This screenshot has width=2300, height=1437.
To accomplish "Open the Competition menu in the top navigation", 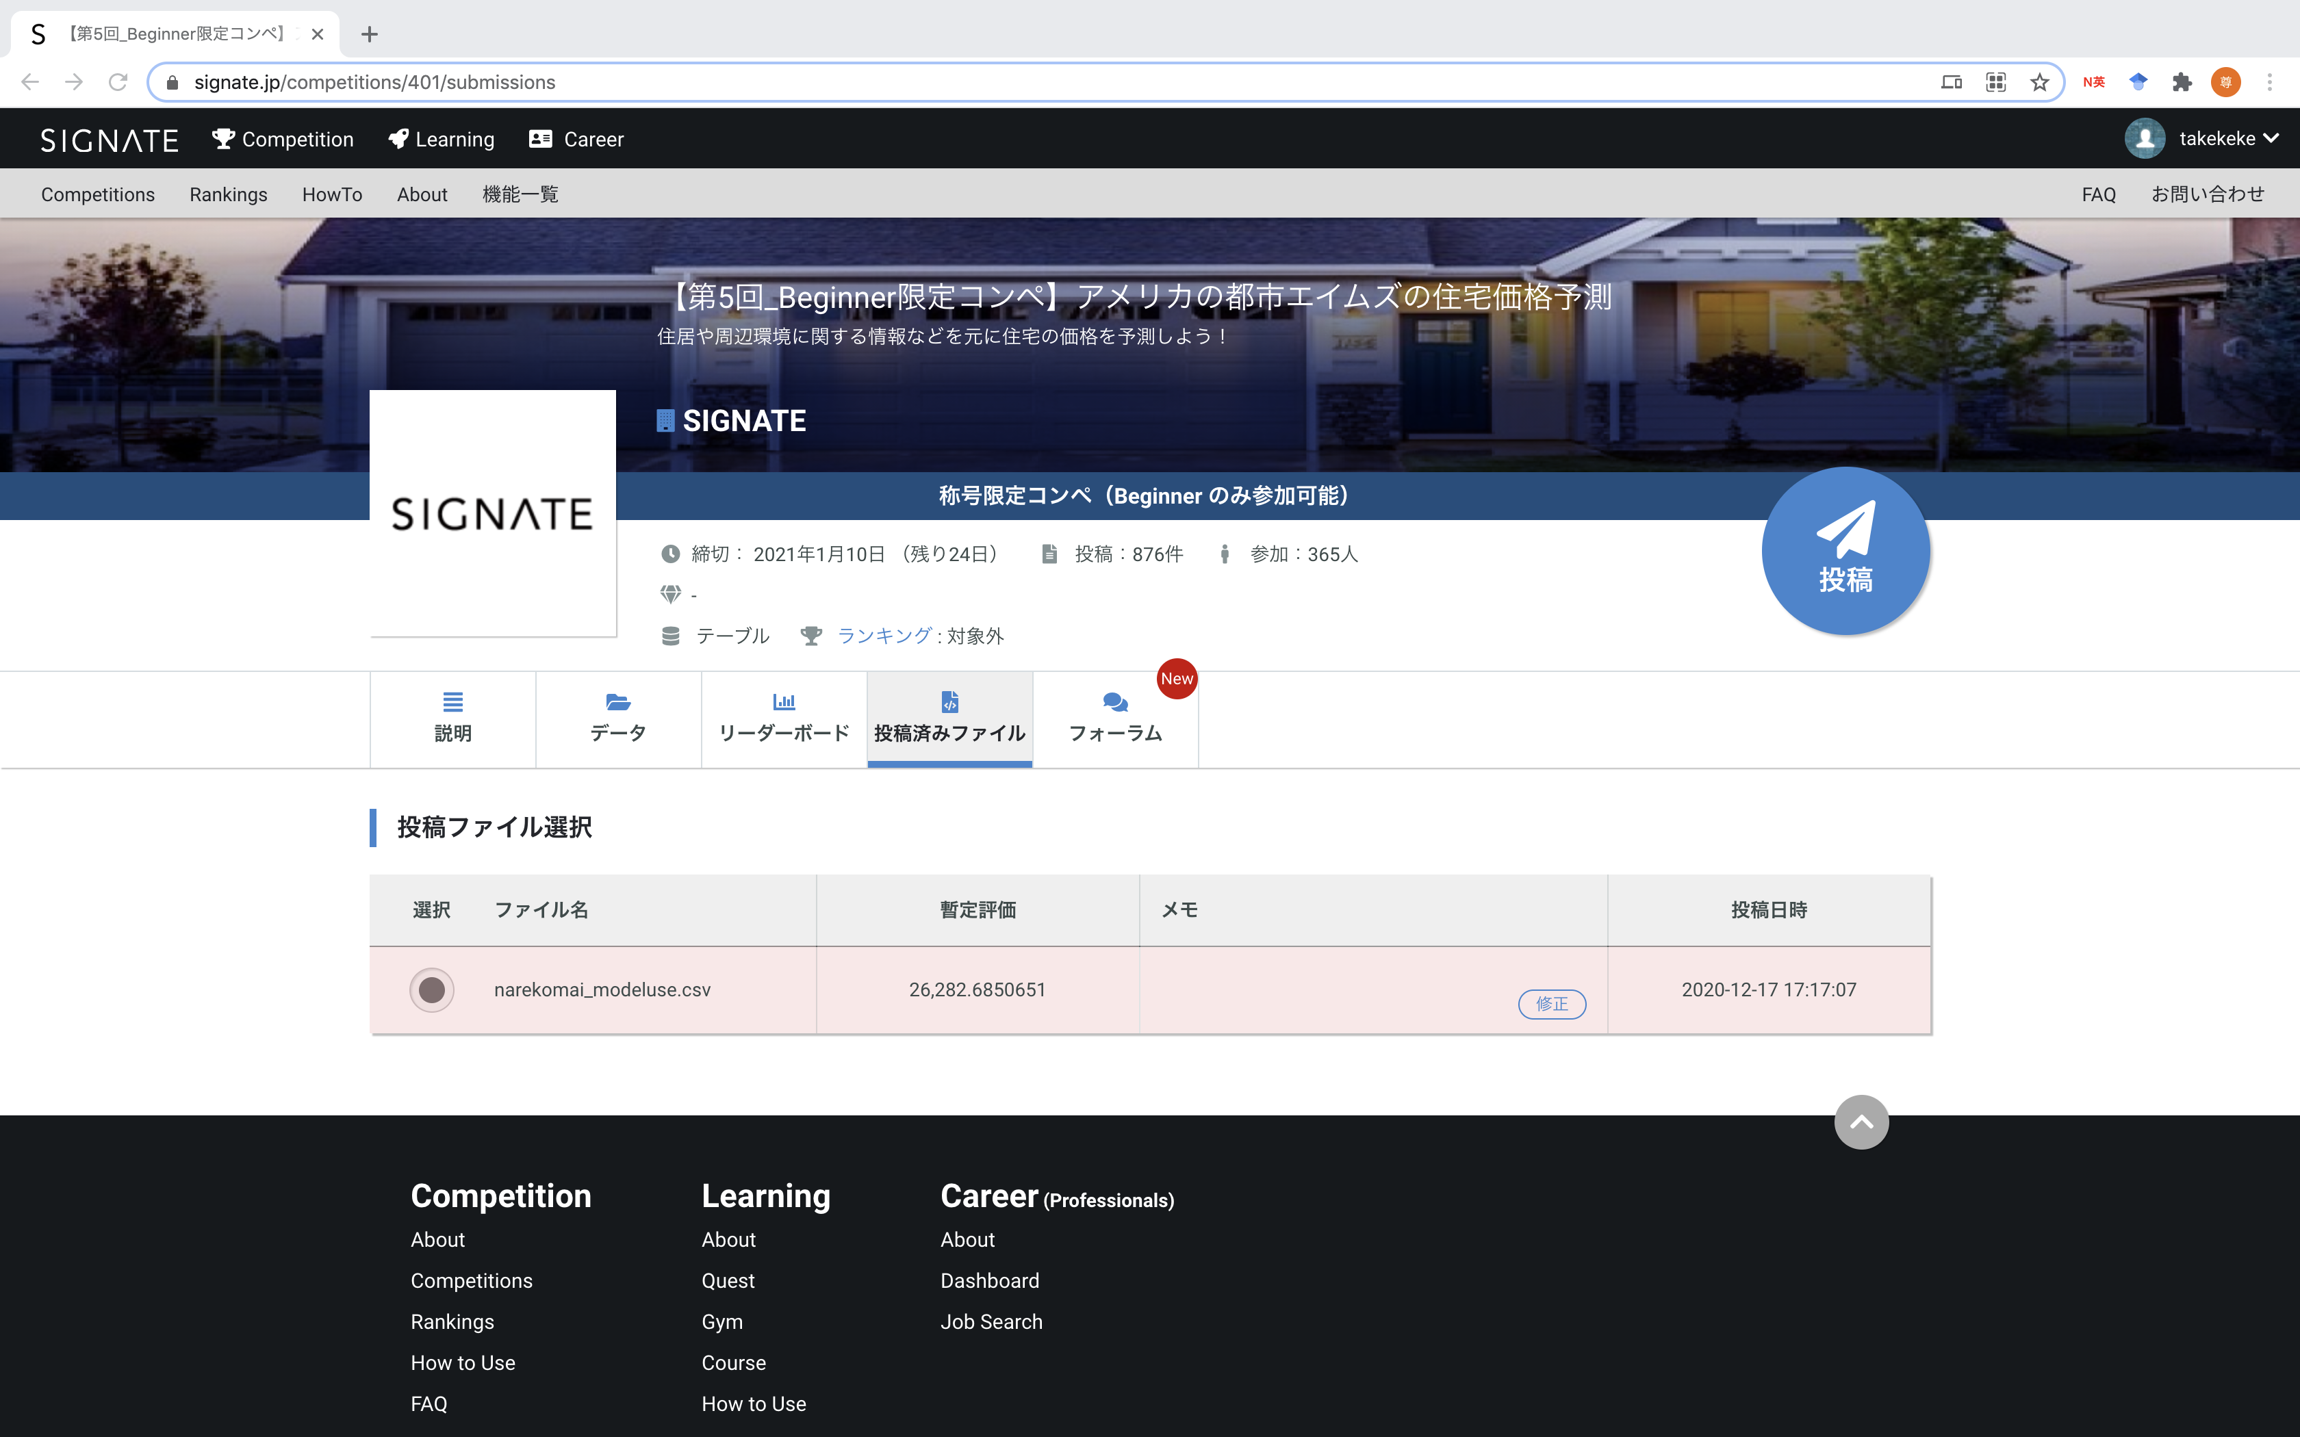I will point(283,140).
